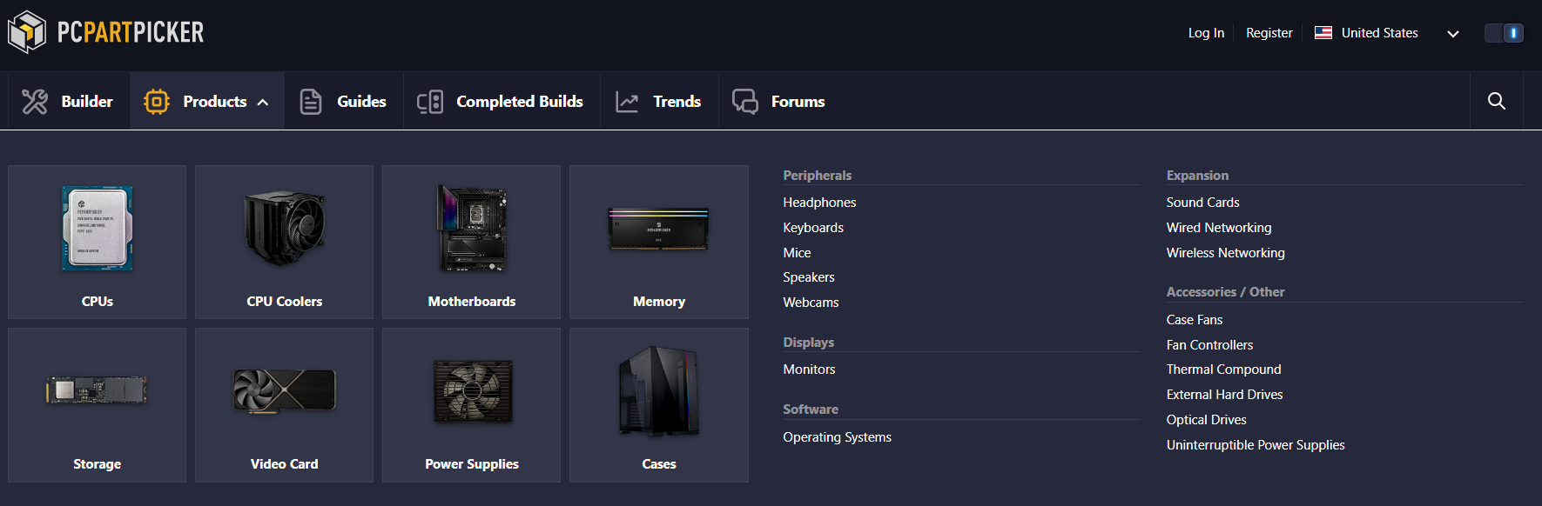
Task: Click the Completed Builds tower icon
Action: 430,102
